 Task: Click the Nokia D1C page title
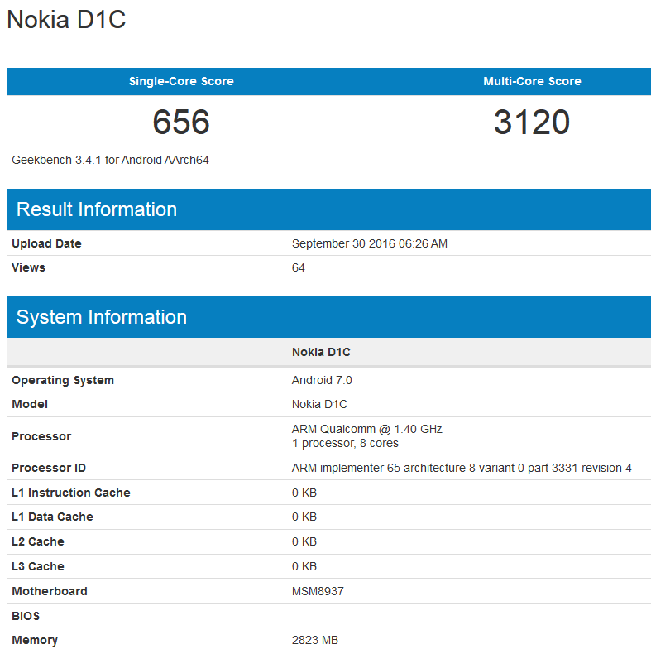(66, 20)
